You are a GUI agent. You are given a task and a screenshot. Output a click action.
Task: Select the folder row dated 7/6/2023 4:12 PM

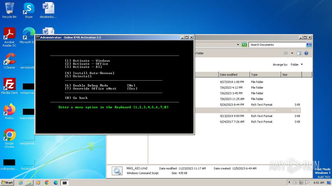pyautogui.click(x=248, y=88)
